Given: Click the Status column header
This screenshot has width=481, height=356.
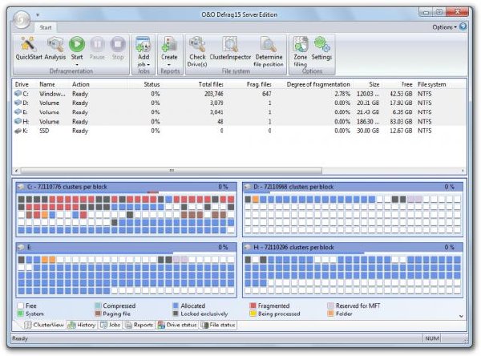Looking at the screenshot, I should [x=152, y=84].
